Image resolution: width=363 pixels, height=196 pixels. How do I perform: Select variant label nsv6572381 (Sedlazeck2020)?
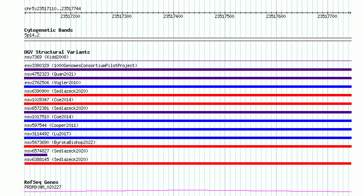(56, 108)
